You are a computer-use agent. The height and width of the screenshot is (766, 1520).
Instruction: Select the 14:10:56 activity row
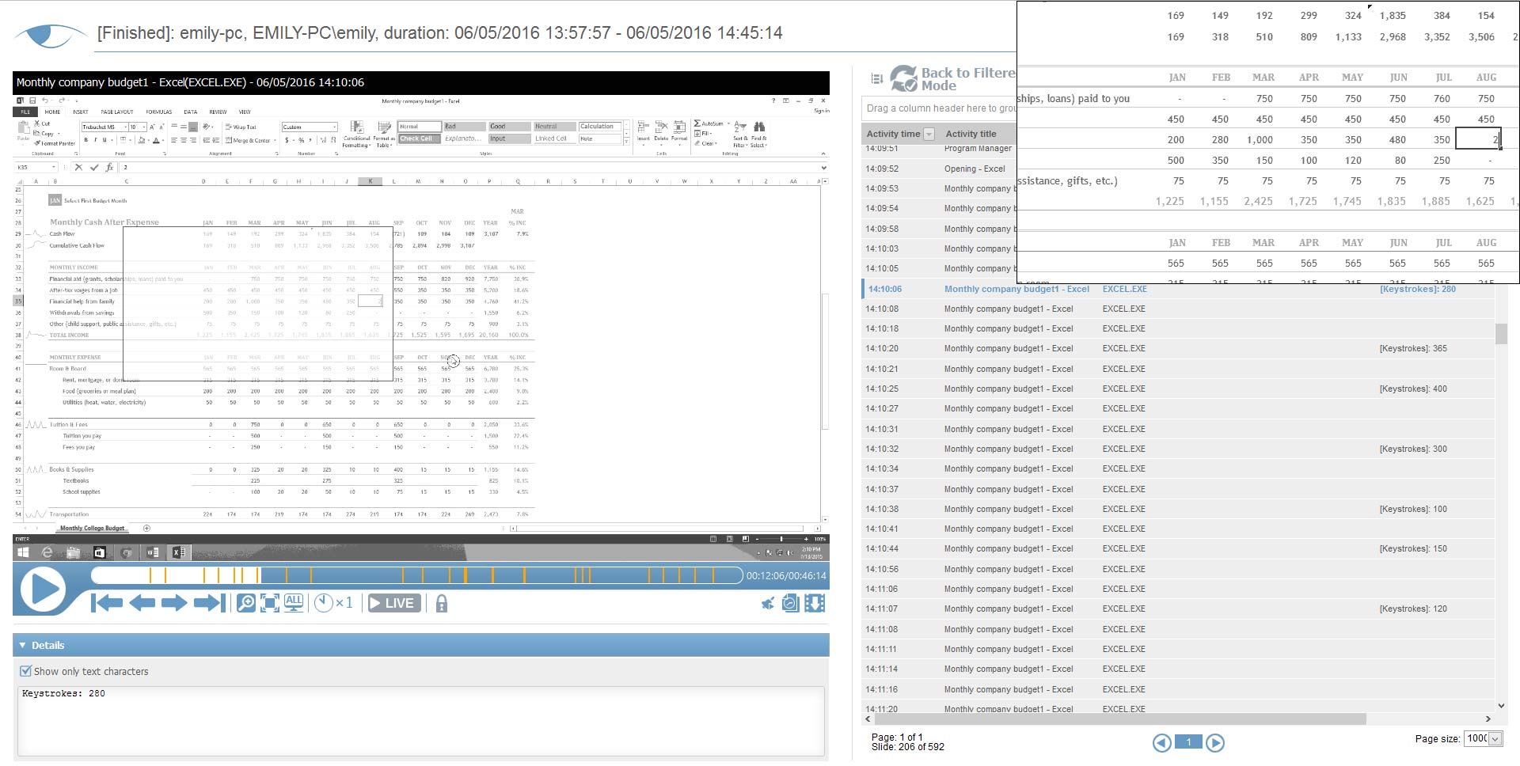[1178, 569]
